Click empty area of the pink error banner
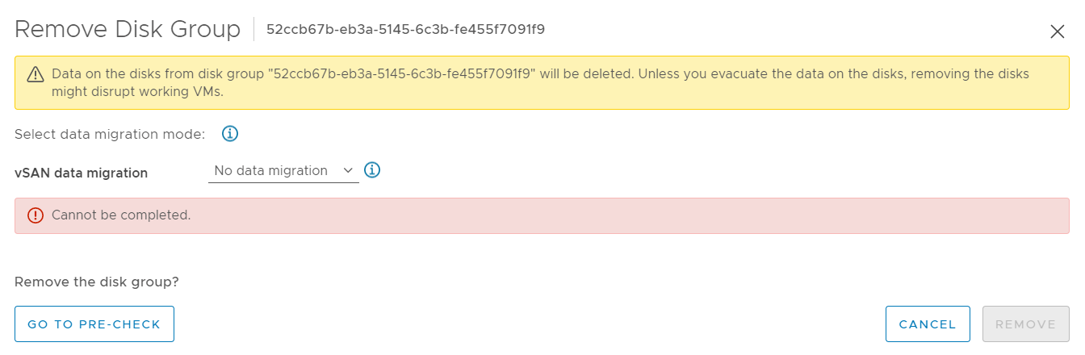 630,215
